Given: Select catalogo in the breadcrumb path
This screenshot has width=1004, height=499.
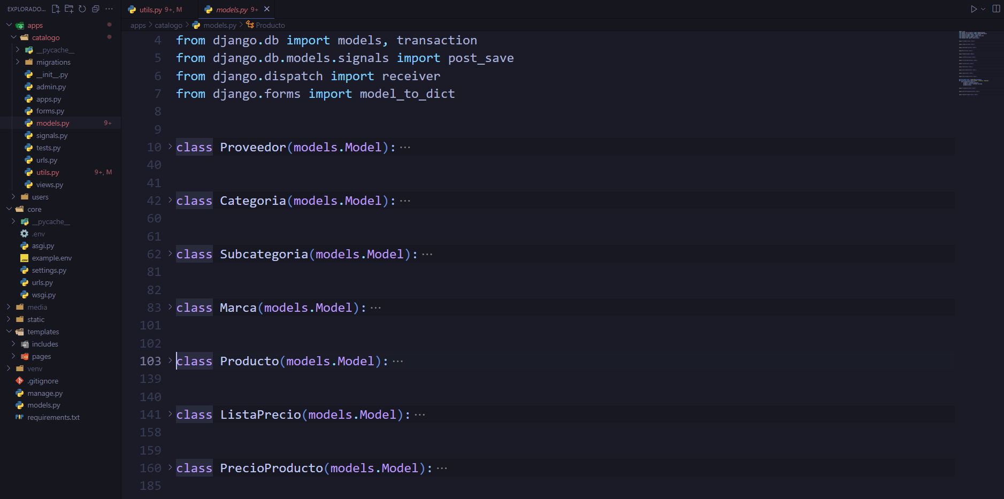Looking at the screenshot, I should [x=168, y=25].
